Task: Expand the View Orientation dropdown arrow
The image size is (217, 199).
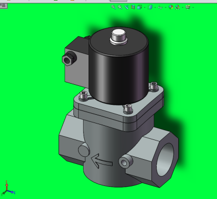Action: [145, 8]
